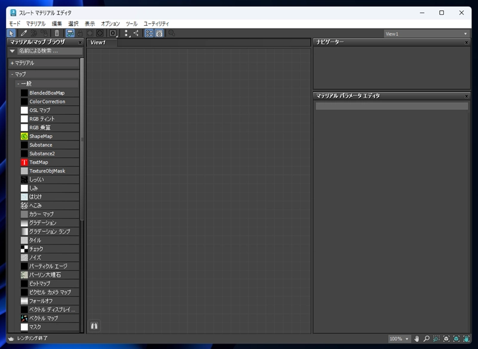Open the ユーティリティ menu
Viewport: 478px width, 349px height.
pos(156,23)
